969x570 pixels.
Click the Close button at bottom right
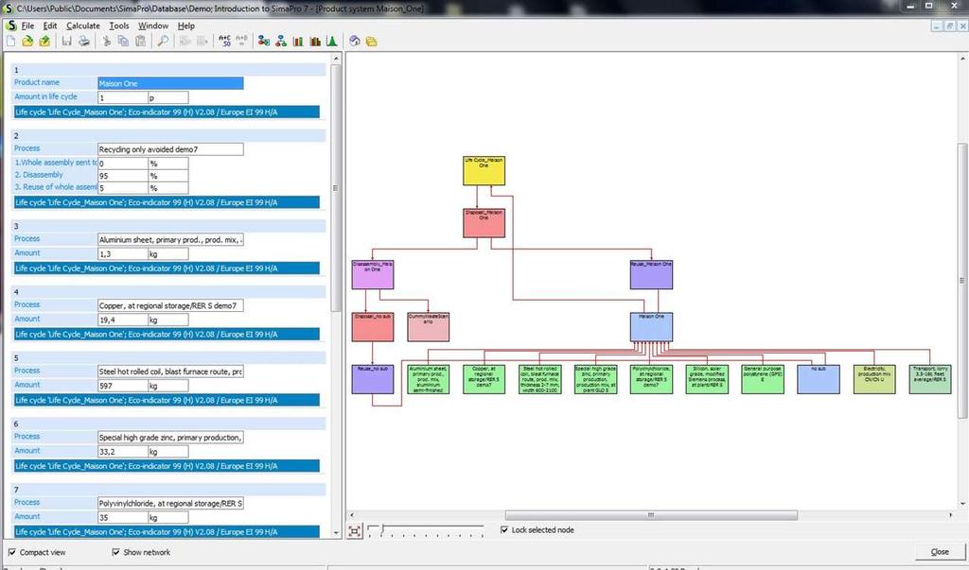[x=940, y=552]
